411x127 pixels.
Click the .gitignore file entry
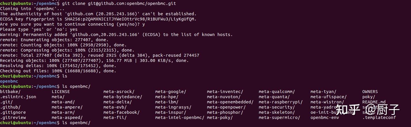coord(13,112)
